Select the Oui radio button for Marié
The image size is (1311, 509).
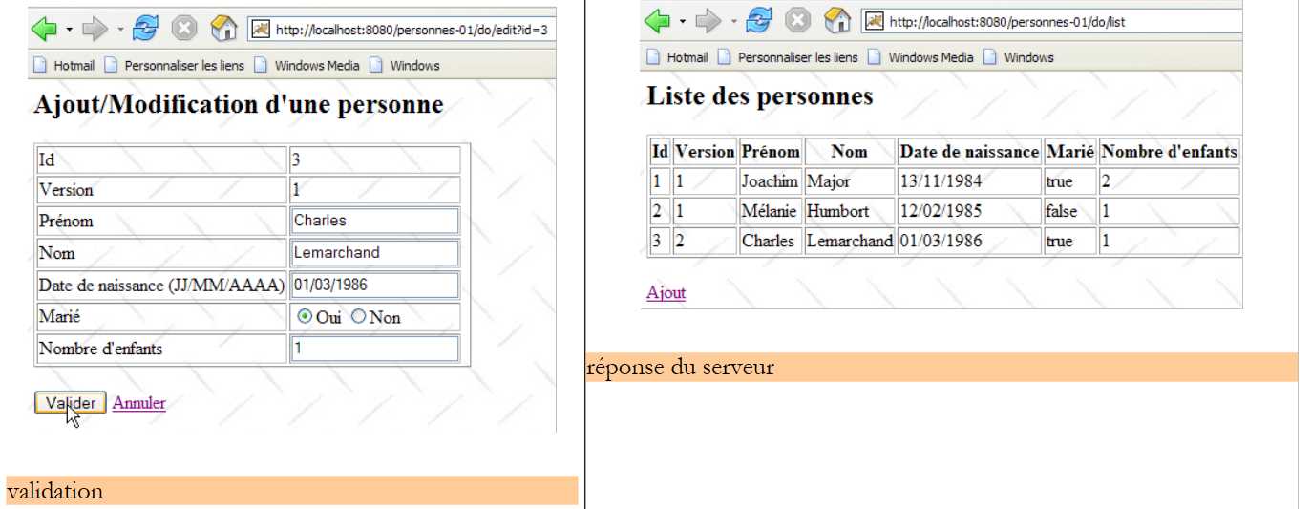[x=306, y=317]
